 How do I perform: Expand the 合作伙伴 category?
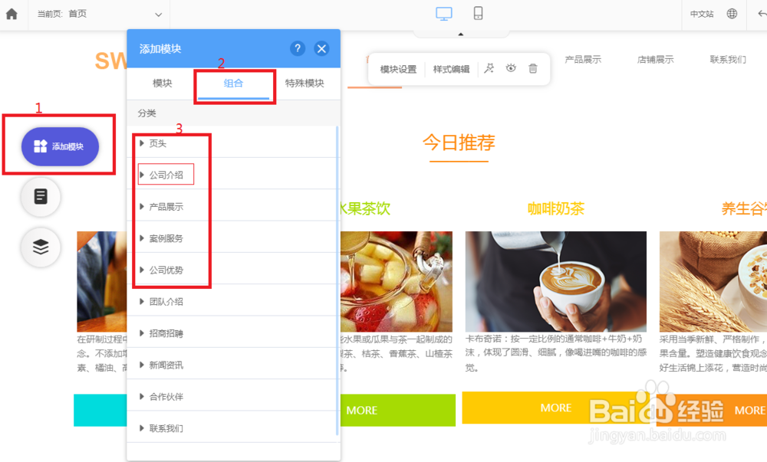pyautogui.click(x=232, y=397)
